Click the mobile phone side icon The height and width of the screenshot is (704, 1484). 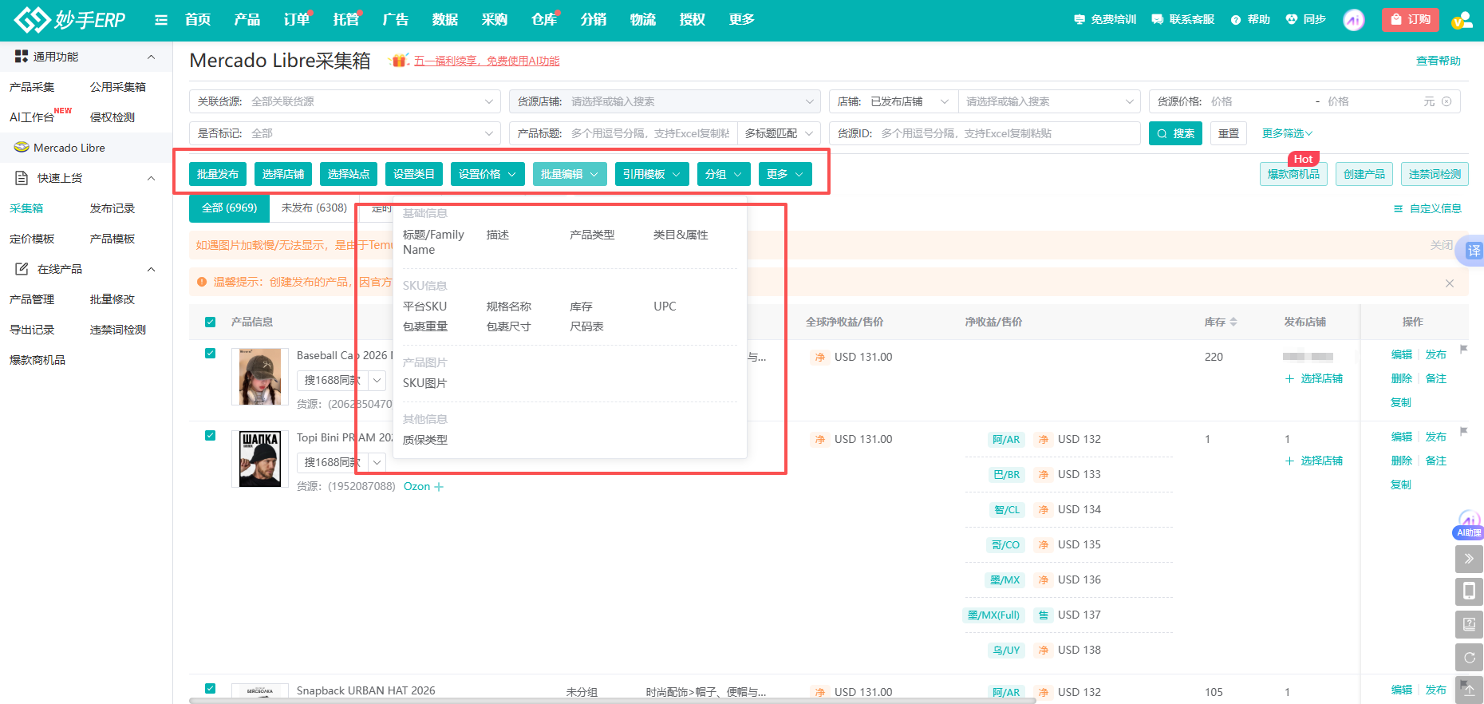point(1469,591)
